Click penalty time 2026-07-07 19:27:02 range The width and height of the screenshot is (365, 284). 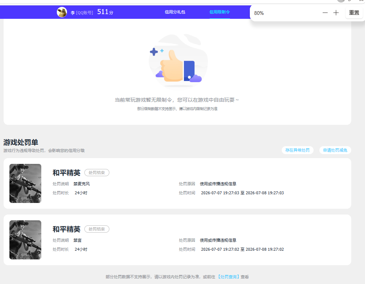pyautogui.click(x=242, y=249)
